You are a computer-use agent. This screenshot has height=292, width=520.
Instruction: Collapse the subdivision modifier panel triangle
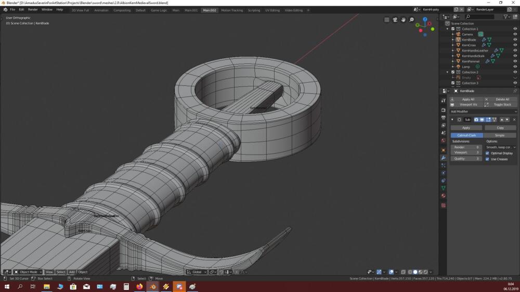point(452,120)
